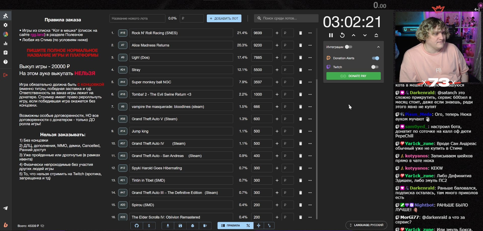Toggle the ПРАВИЛА rules panel button
This screenshot has width=483, height=231.
(230, 226)
